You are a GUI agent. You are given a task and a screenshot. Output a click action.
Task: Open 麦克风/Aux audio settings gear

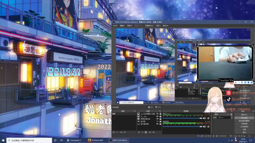(x=208, y=118)
